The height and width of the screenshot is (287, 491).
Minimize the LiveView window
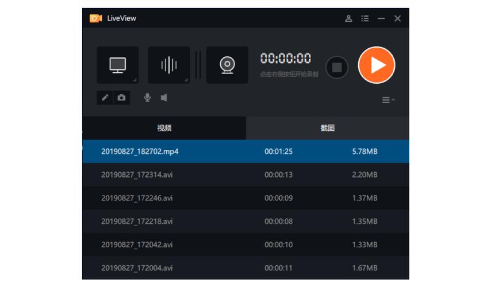381,18
